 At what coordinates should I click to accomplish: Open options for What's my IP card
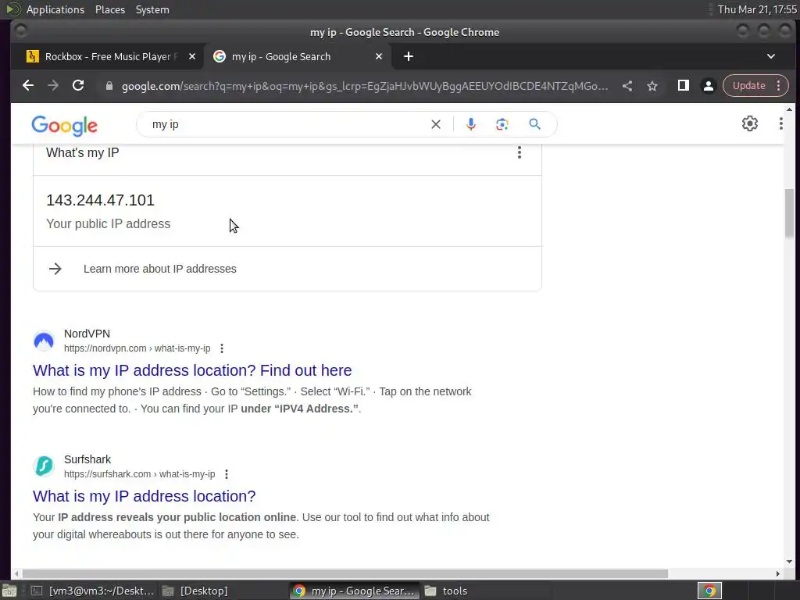(x=520, y=152)
